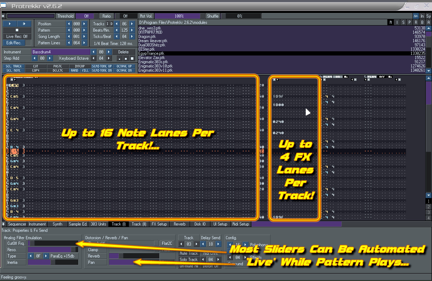Open the FX Setup tab
This screenshot has height=281, width=432.
click(159, 224)
